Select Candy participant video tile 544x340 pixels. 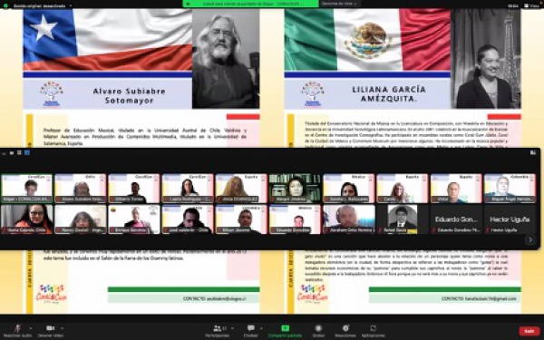(x=403, y=189)
